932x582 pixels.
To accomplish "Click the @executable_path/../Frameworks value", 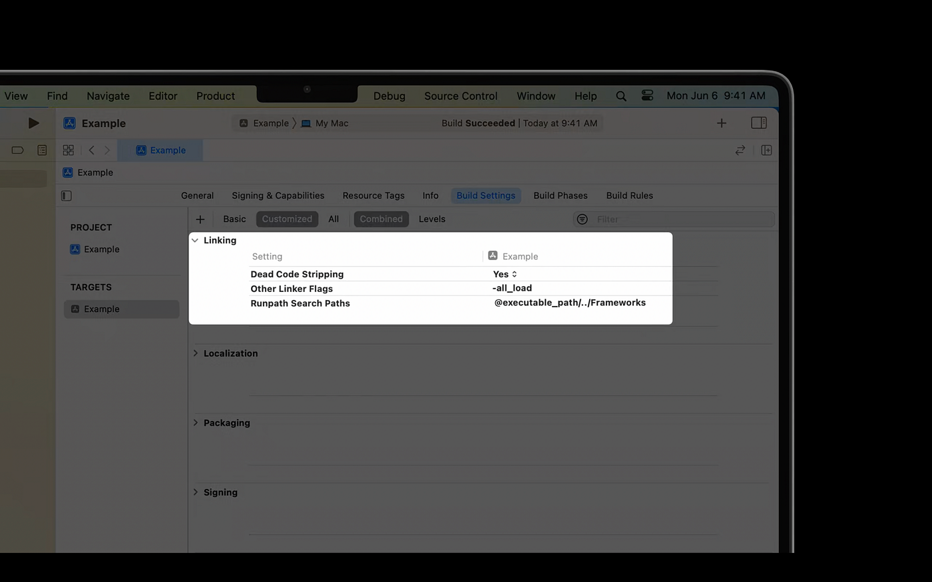I will point(570,303).
